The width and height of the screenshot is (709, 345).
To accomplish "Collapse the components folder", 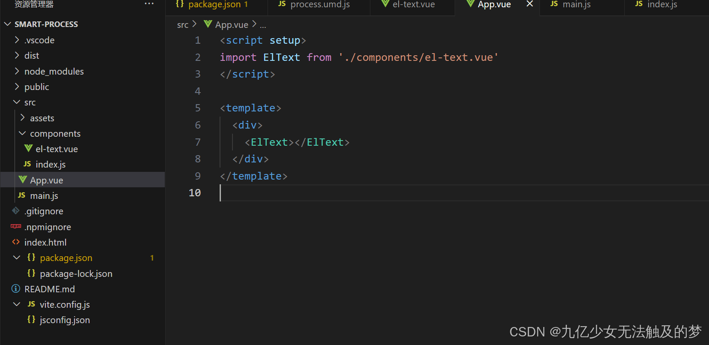I will [22, 133].
